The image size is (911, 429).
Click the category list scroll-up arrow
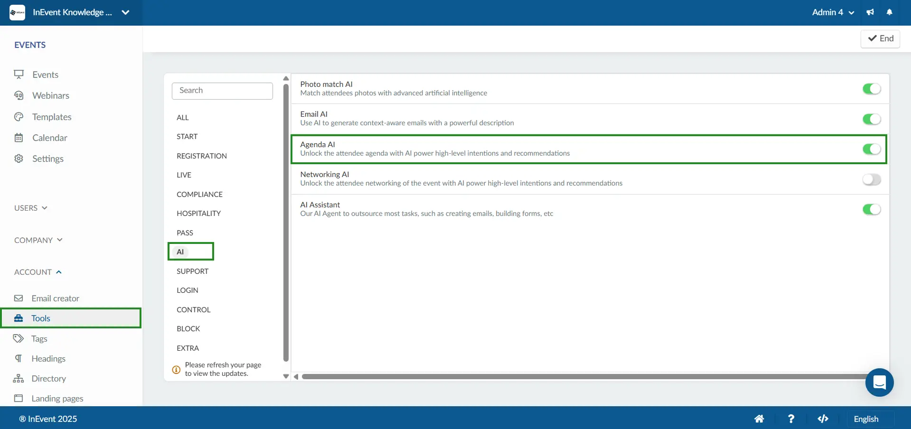coord(286,78)
